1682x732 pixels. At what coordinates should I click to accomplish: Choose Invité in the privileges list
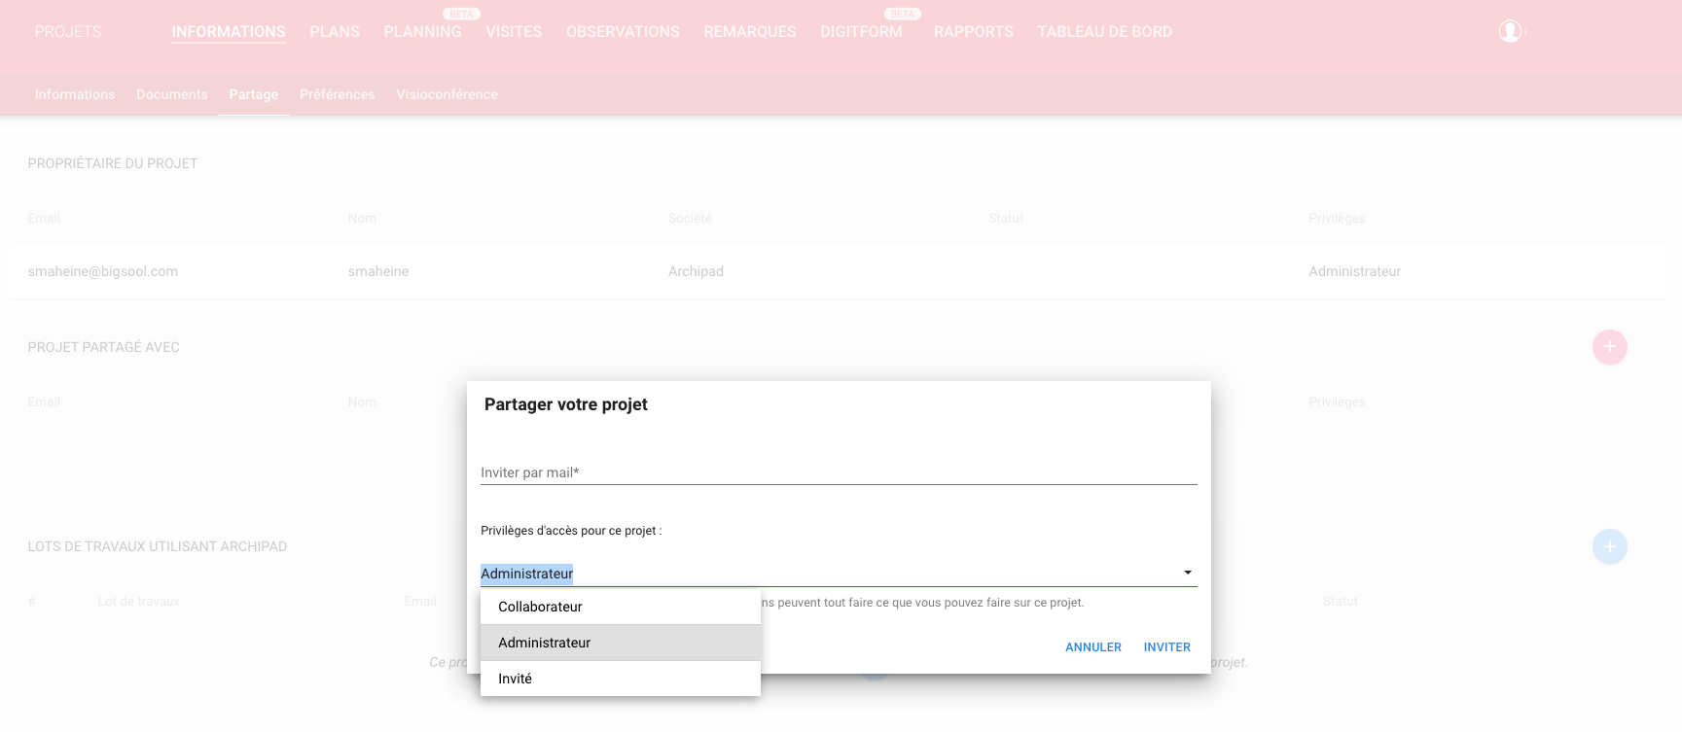(515, 679)
